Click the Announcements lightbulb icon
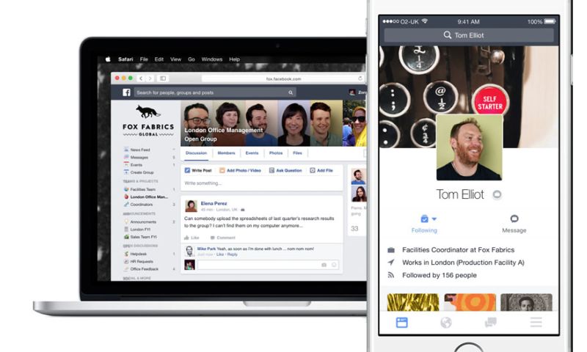Image resolution: width=587 pixels, height=352 pixels. pyautogui.click(x=126, y=221)
